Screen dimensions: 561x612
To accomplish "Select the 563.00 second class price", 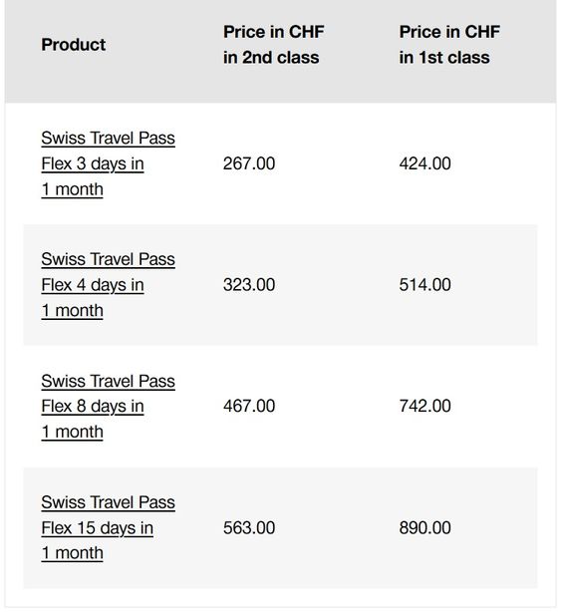I will (x=249, y=528).
